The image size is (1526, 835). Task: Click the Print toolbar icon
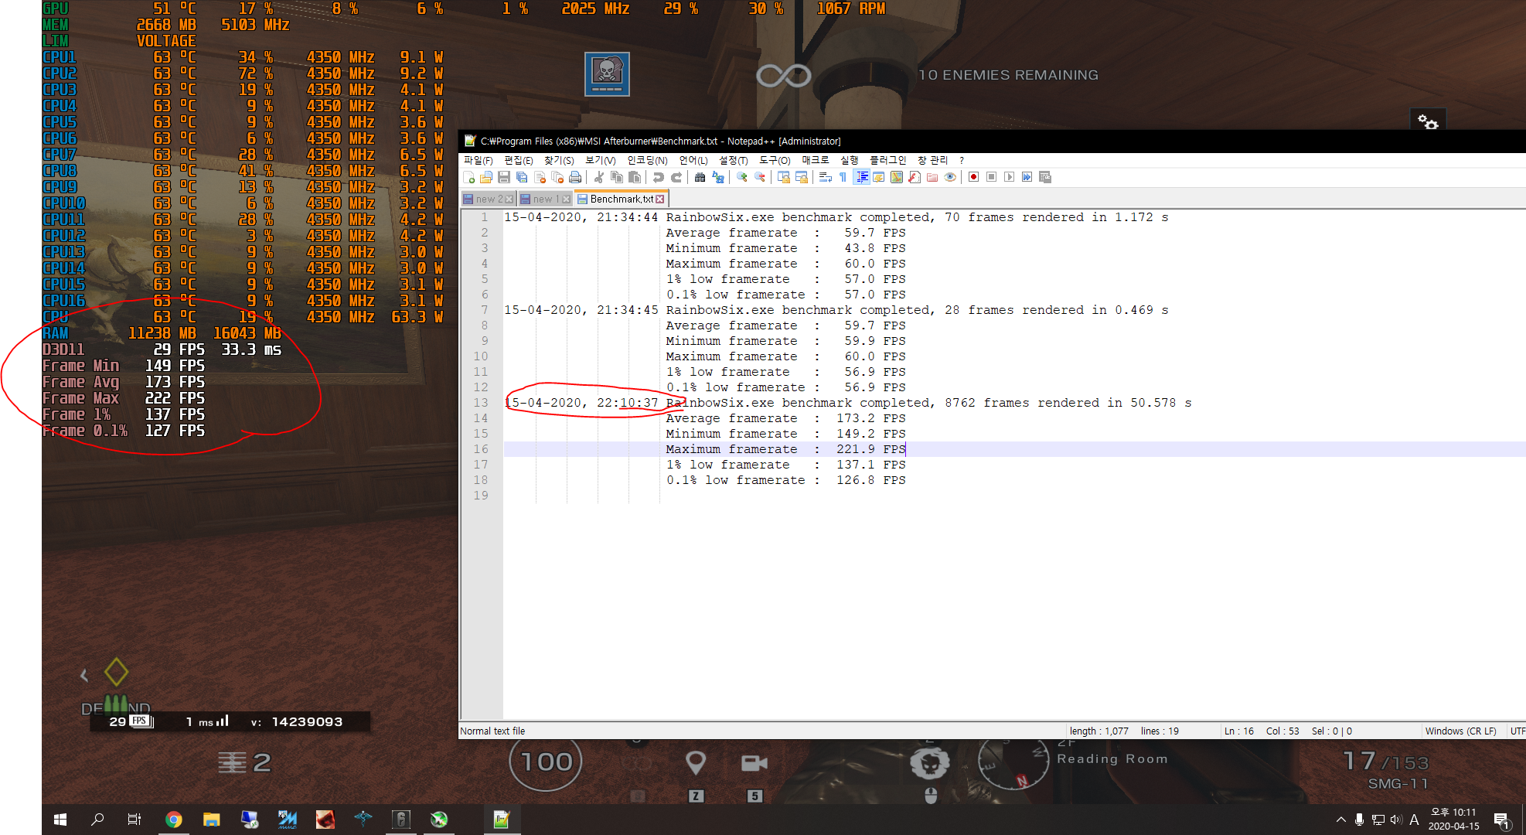coord(575,178)
